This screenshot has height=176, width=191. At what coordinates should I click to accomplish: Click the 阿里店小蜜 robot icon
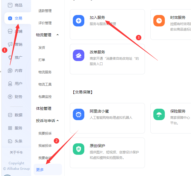pyautogui.click(x=79, y=114)
